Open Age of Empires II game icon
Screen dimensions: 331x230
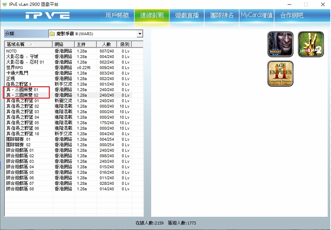280,73
